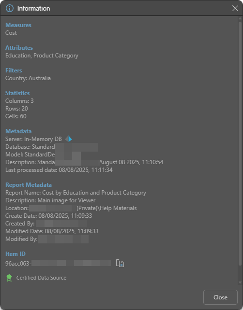Click the scrollbar up arrow

coord(240,18)
